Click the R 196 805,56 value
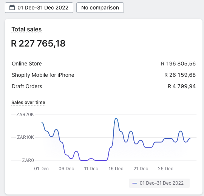 click(x=178, y=64)
